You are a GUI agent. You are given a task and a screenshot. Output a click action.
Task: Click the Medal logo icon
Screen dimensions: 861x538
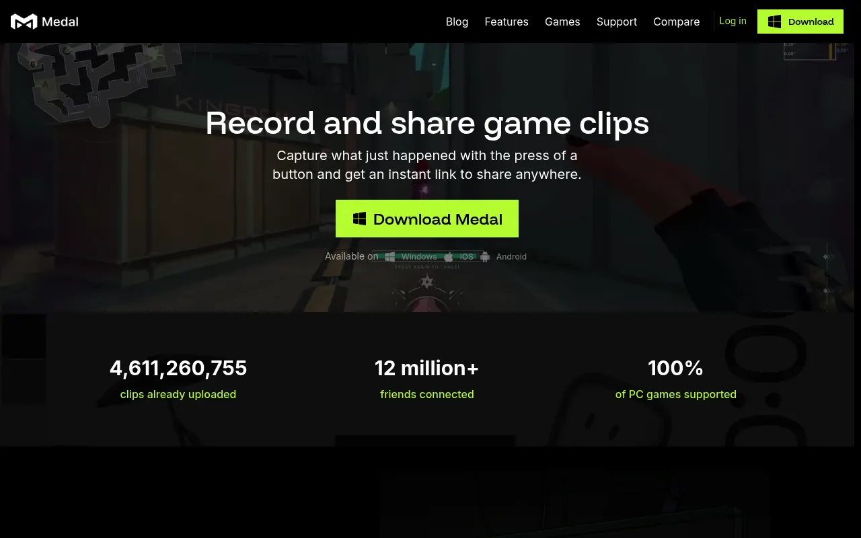pyautogui.click(x=24, y=22)
